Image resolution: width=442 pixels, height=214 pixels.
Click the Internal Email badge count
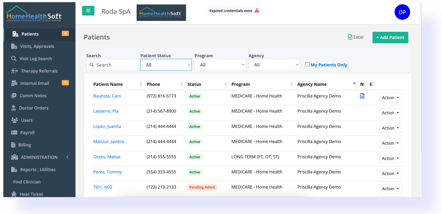point(65,83)
